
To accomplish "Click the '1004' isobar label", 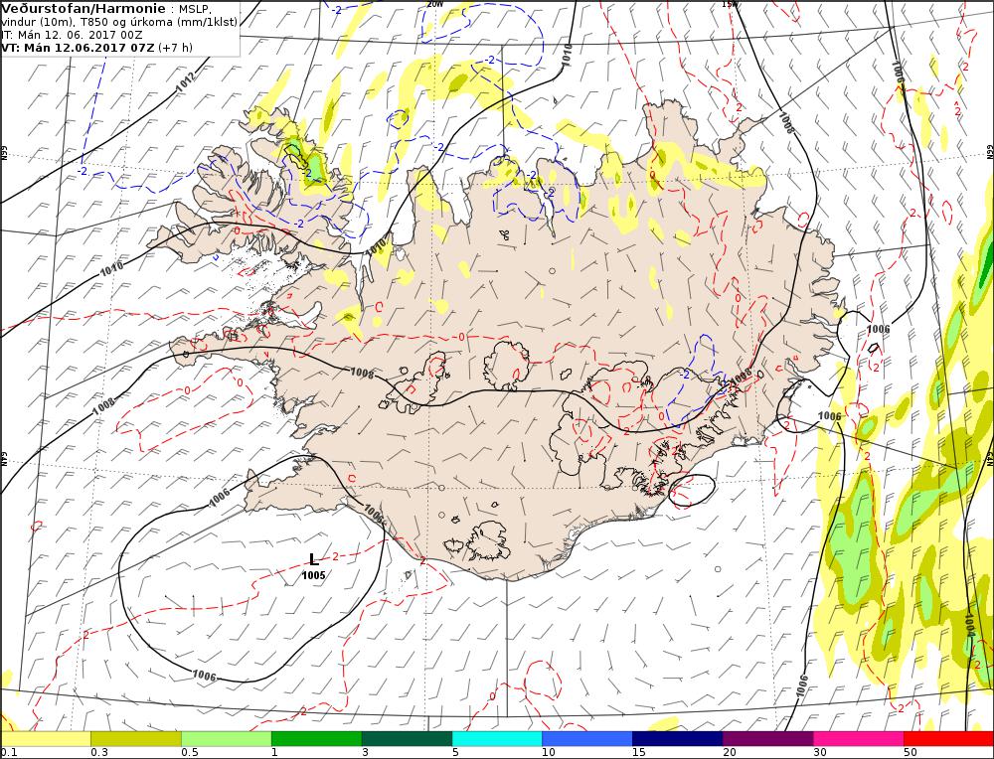I will [969, 625].
